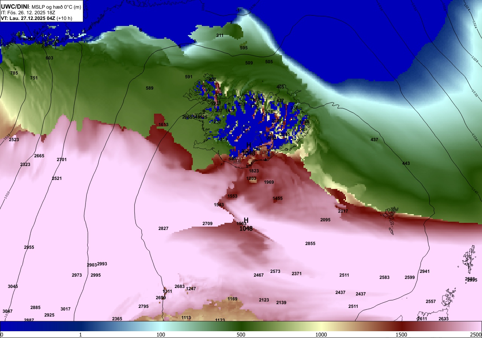This screenshot has width=482, height=338.
Task: Select the color scale label "500"
Action: click(241, 335)
